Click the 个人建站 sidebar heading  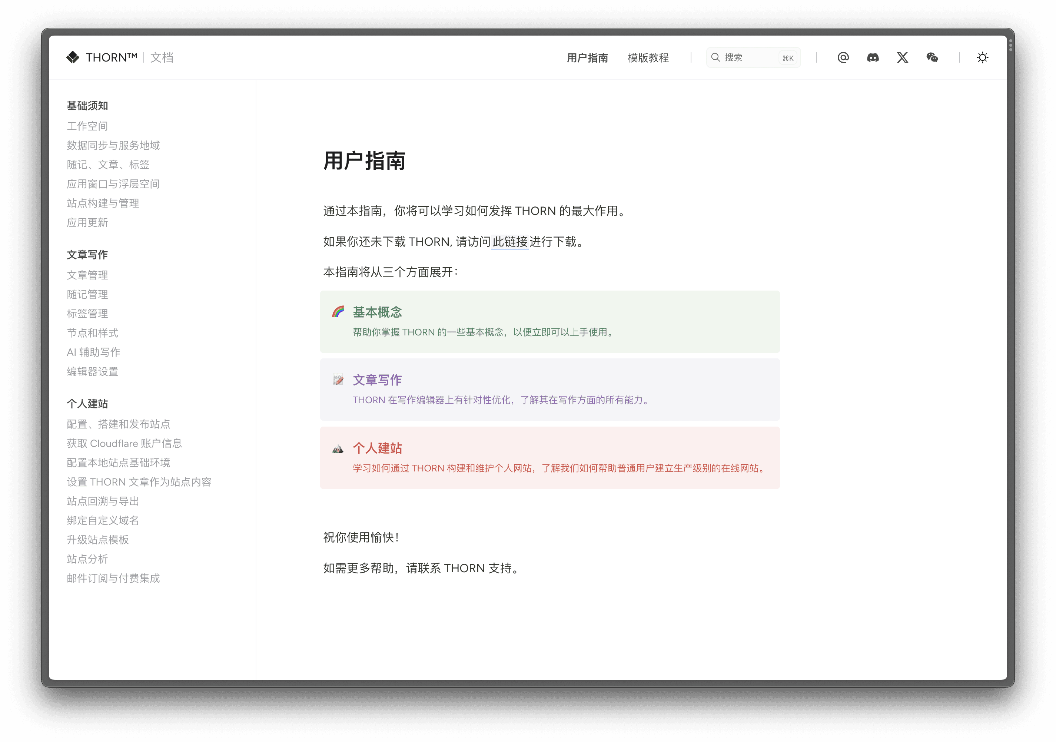[87, 404]
